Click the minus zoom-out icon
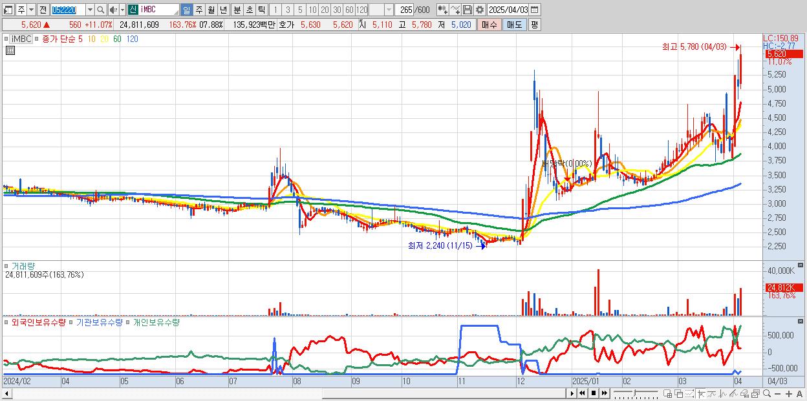Image resolution: width=807 pixels, height=401 pixels. click(x=778, y=393)
